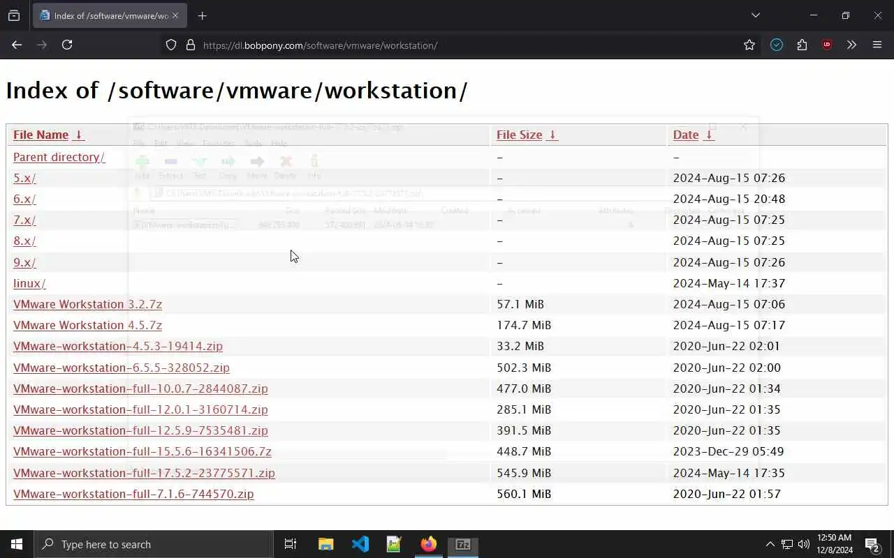The width and height of the screenshot is (894, 558).
Task: Download VMware-workstation-full-10.0.7-2844087.zip
Action: click(x=140, y=389)
